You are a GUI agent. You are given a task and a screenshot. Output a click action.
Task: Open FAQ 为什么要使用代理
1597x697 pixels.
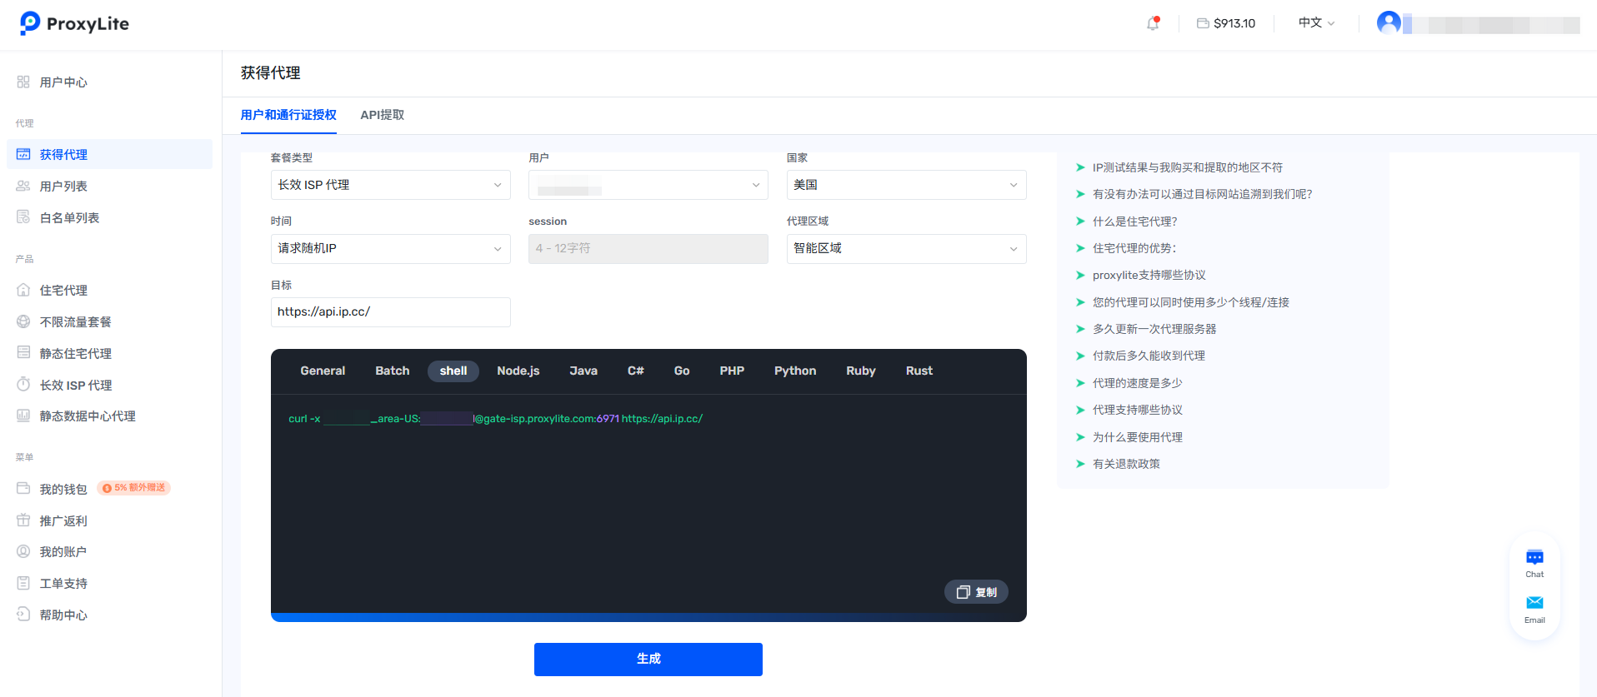click(x=1138, y=437)
